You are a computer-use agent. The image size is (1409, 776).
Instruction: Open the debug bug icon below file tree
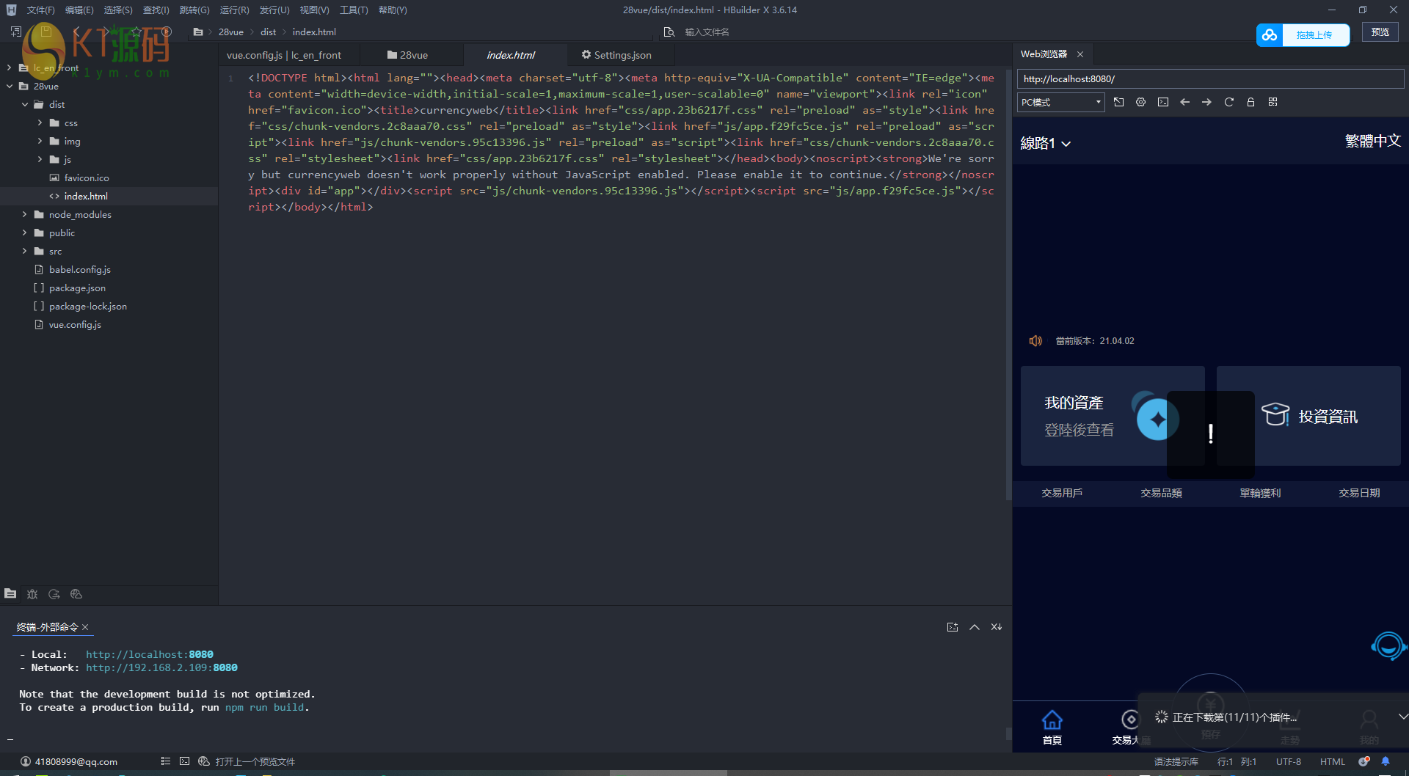tap(32, 594)
